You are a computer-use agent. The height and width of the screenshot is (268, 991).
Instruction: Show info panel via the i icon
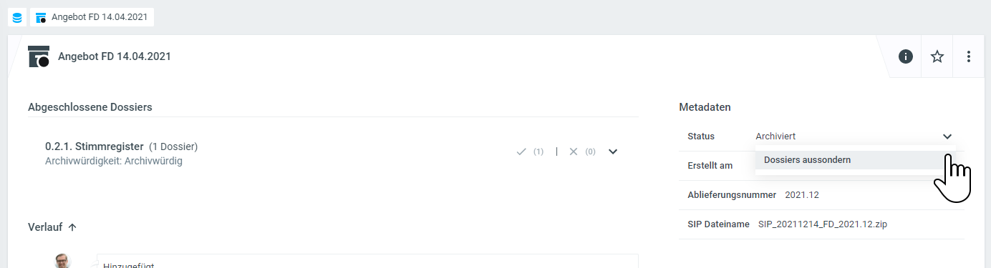pyautogui.click(x=906, y=56)
